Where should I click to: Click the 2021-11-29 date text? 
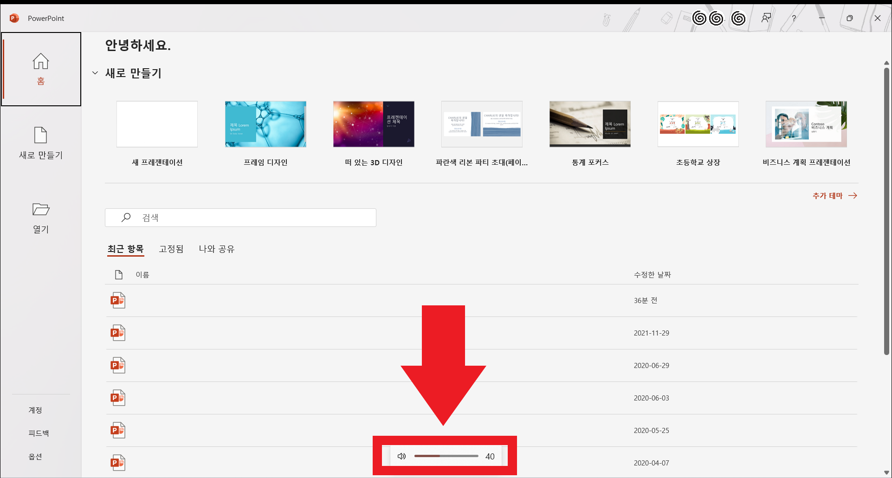tap(652, 333)
